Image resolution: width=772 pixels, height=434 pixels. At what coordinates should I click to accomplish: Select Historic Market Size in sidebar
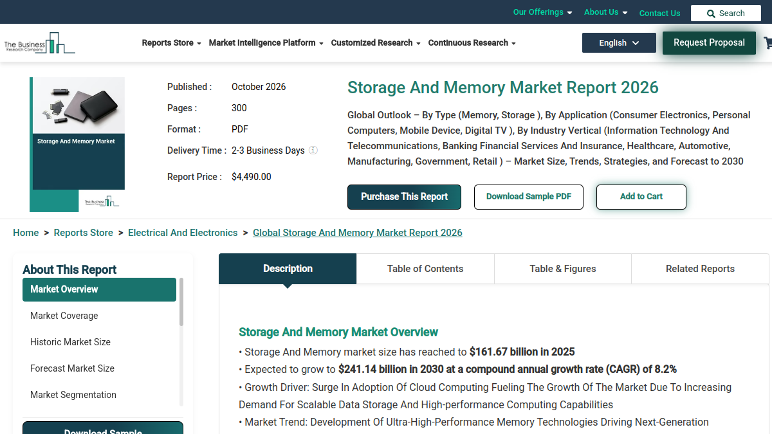99,342
